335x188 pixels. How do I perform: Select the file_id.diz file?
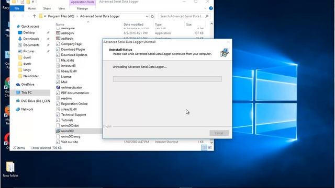pos(68,61)
